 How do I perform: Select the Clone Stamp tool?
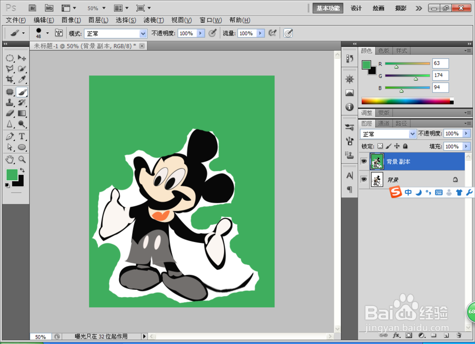9,102
